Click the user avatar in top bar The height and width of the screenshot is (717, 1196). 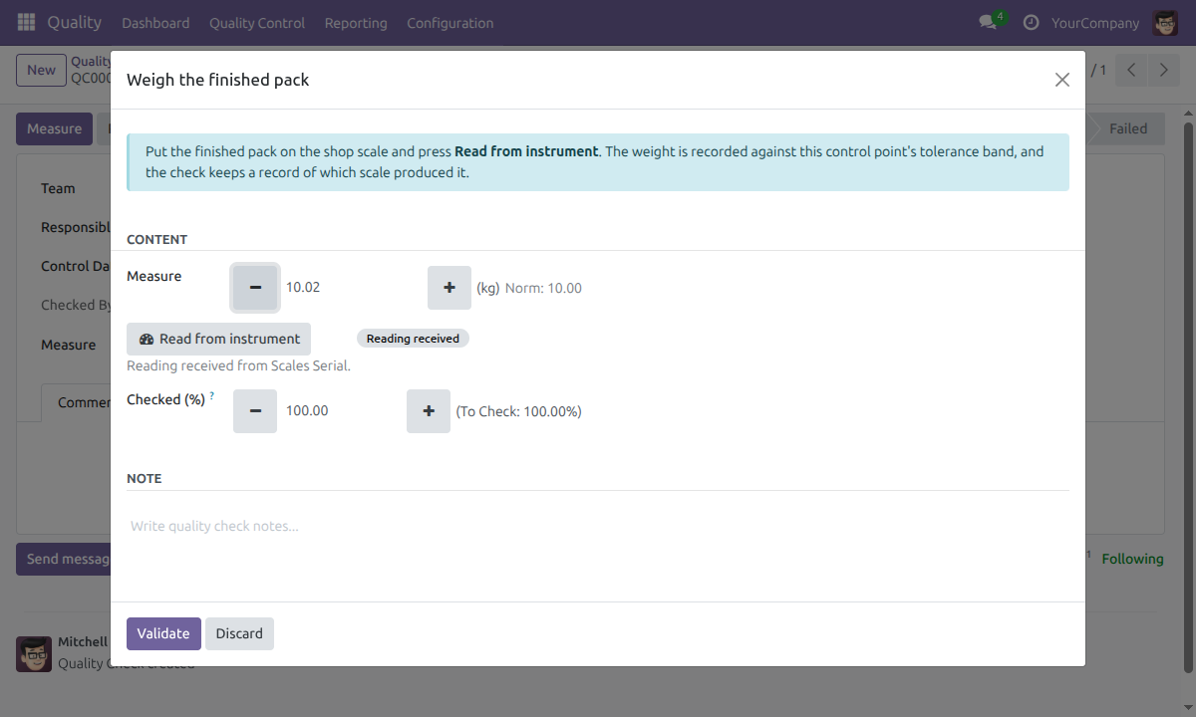pos(1165,22)
